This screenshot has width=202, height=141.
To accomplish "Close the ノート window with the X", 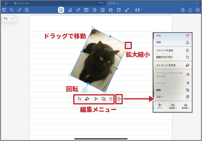I will coord(197,3).
